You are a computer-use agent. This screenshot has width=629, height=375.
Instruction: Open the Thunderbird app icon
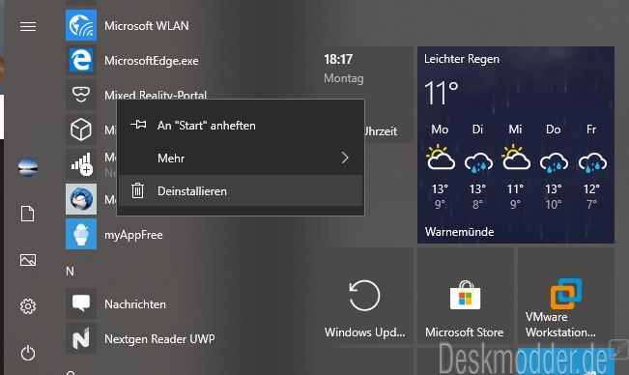click(81, 199)
